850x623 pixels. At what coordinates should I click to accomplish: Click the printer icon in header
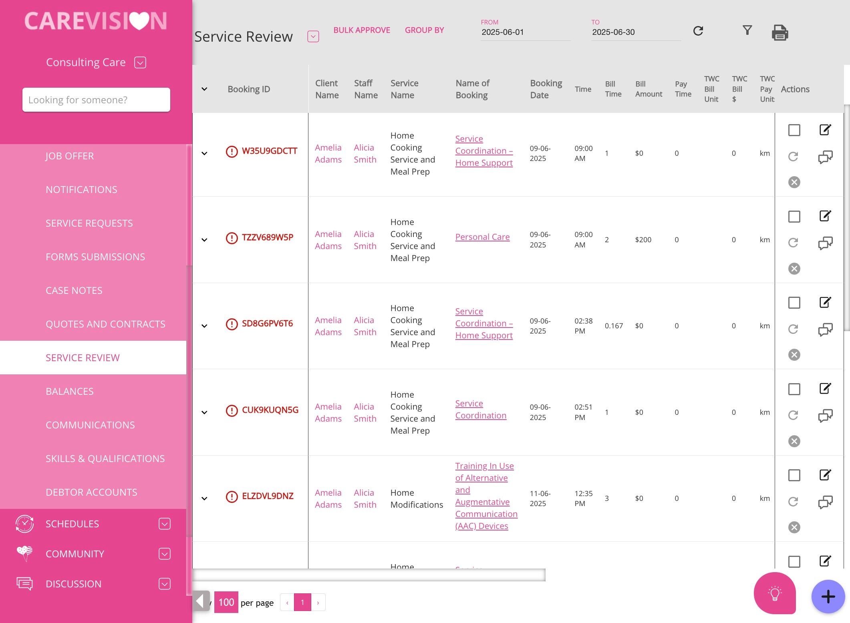pyautogui.click(x=780, y=33)
